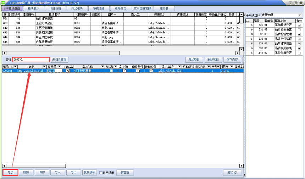Enable the 显示禁用 checkbox
The height and width of the screenshot is (179, 305).
coord(100,173)
